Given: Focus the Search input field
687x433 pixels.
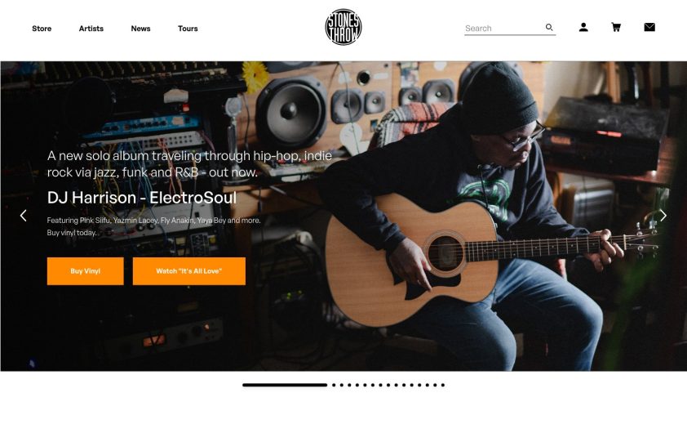Looking at the screenshot, I should (x=504, y=28).
